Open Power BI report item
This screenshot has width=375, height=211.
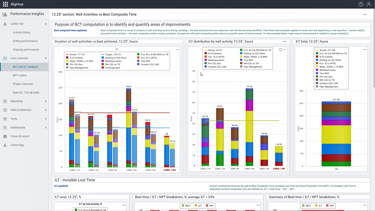(20, 136)
